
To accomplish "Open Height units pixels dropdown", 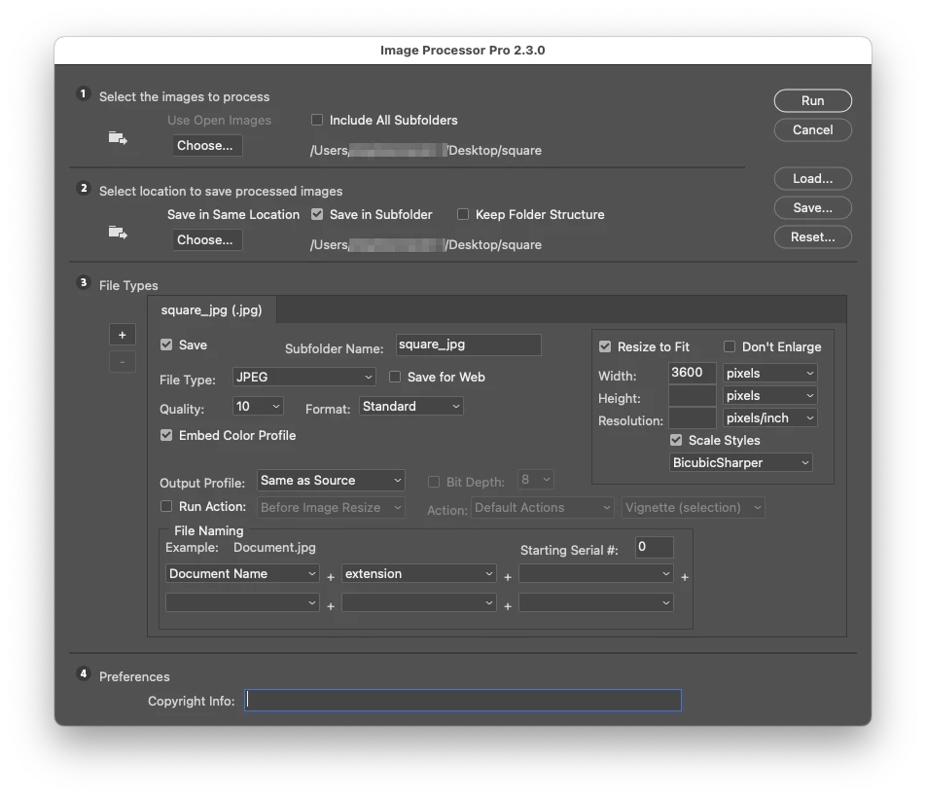I will pyautogui.click(x=770, y=396).
